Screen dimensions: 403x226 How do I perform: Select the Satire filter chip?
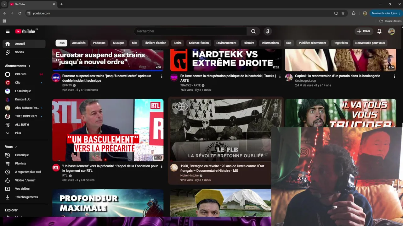tap(178, 43)
